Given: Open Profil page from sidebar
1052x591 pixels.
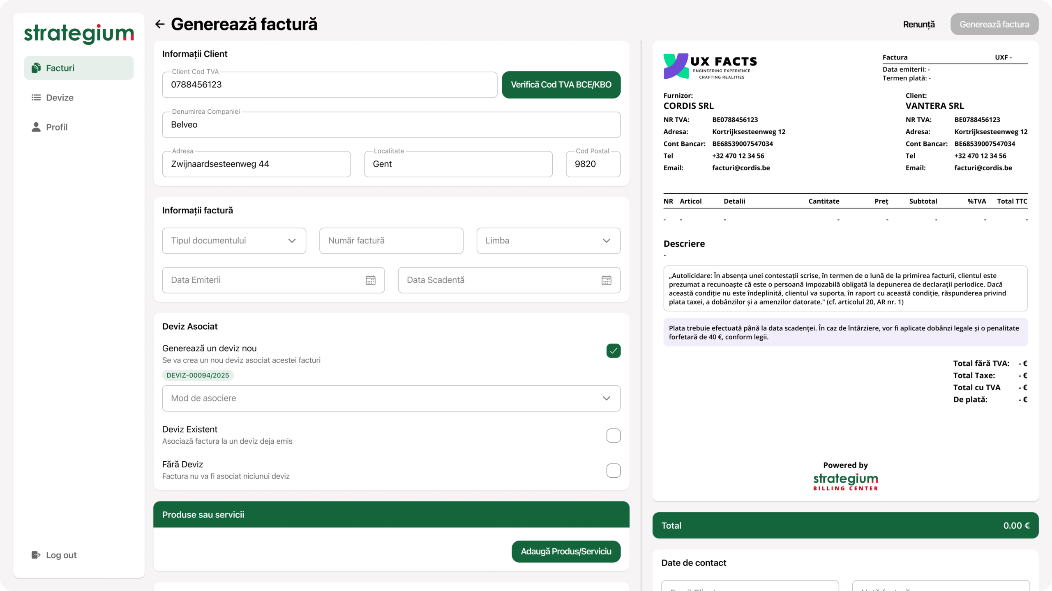Looking at the screenshot, I should pyautogui.click(x=79, y=127).
